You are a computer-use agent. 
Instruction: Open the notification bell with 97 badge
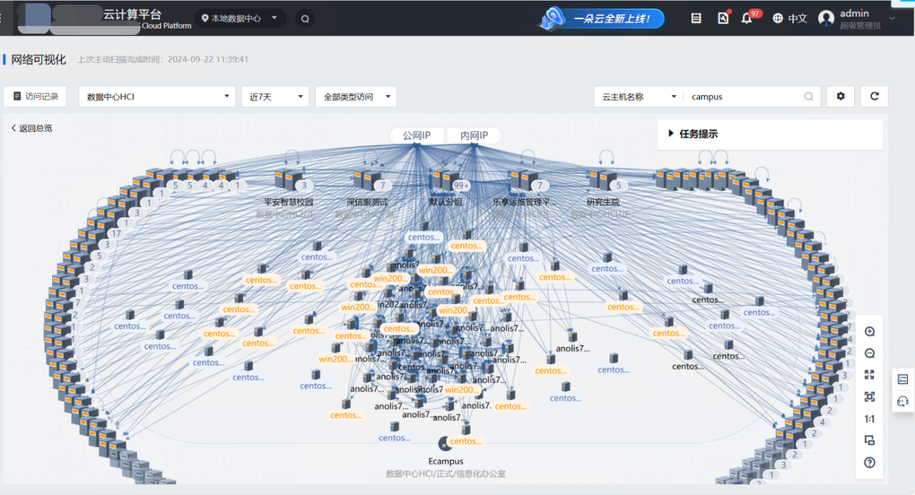[x=747, y=19]
